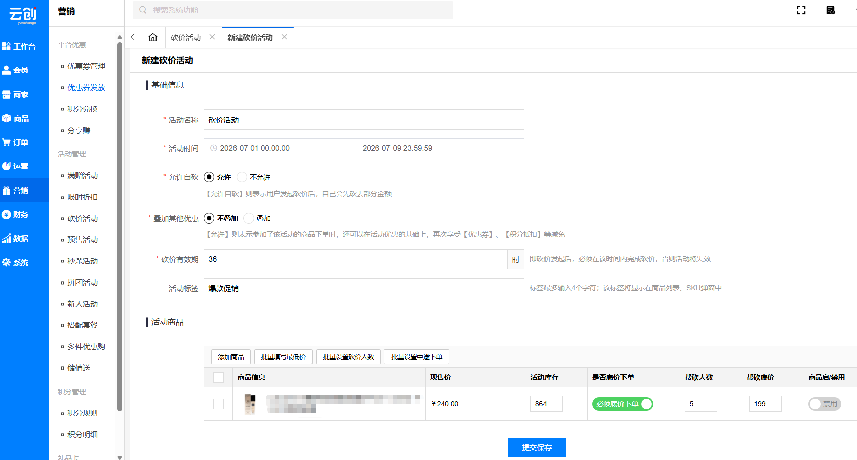857x460 pixels.
Task: Open 积分兑换 menu item
Action: click(x=83, y=109)
